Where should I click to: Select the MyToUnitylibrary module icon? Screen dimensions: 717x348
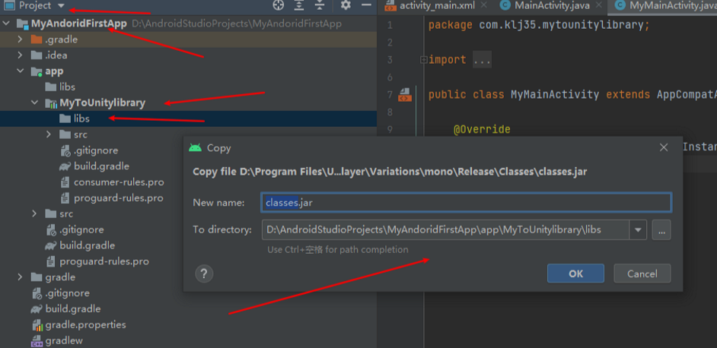coord(51,103)
